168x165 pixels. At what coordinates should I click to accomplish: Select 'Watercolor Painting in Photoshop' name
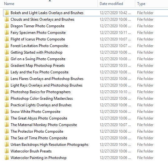click(x=38, y=158)
